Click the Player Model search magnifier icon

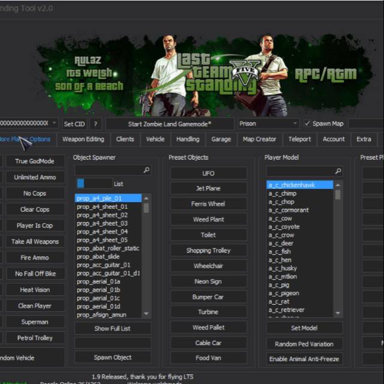(338, 171)
